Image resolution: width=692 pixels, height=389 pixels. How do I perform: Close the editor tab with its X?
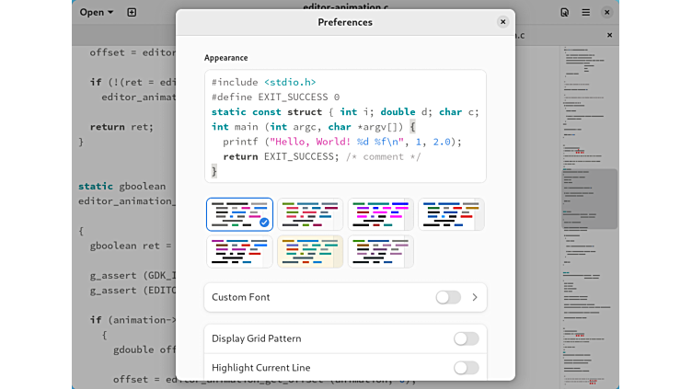pos(609,35)
